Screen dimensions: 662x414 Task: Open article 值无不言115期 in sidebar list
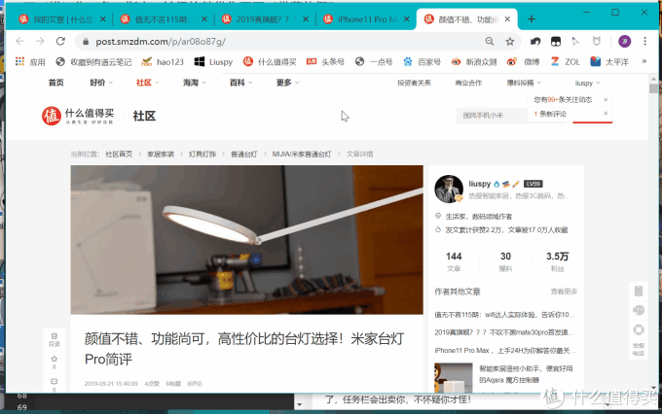click(504, 315)
